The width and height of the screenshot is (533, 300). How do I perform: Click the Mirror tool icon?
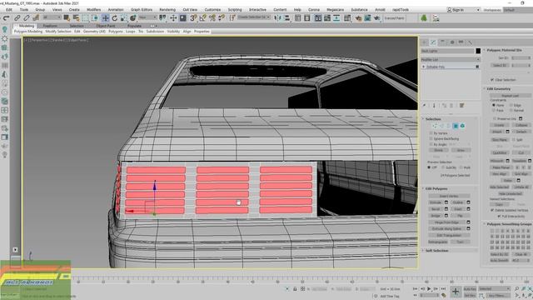click(277, 18)
